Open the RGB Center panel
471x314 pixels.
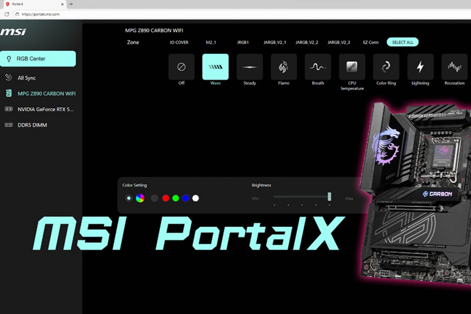(x=38, y=58)
